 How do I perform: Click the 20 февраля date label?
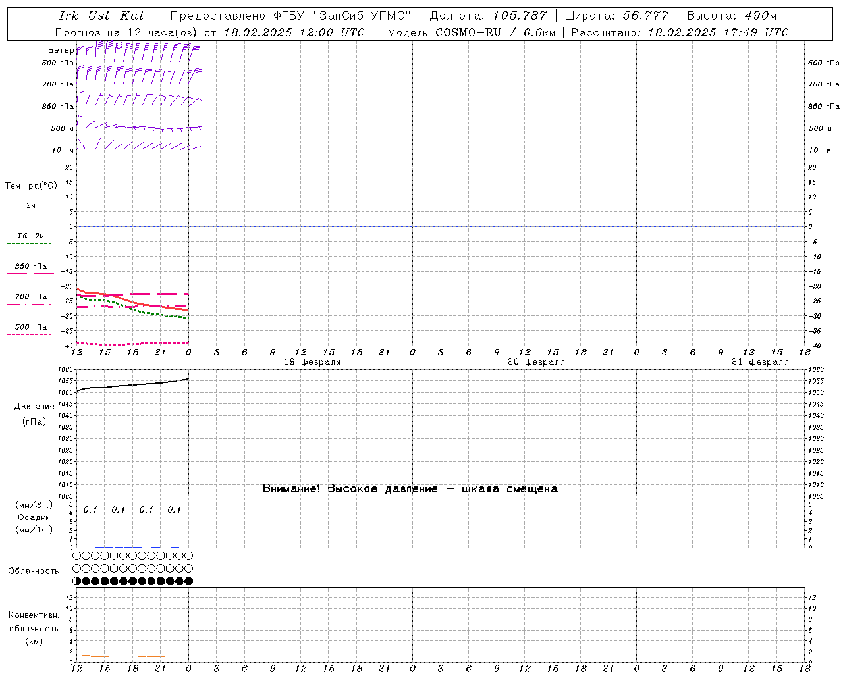point(536,362)
